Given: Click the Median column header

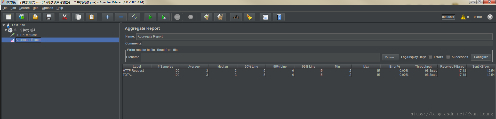Looking at the screenshot, I should 223,67.
